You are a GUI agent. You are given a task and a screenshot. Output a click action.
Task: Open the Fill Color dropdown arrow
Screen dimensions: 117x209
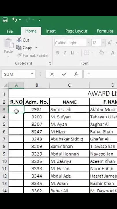pos(107,53)
